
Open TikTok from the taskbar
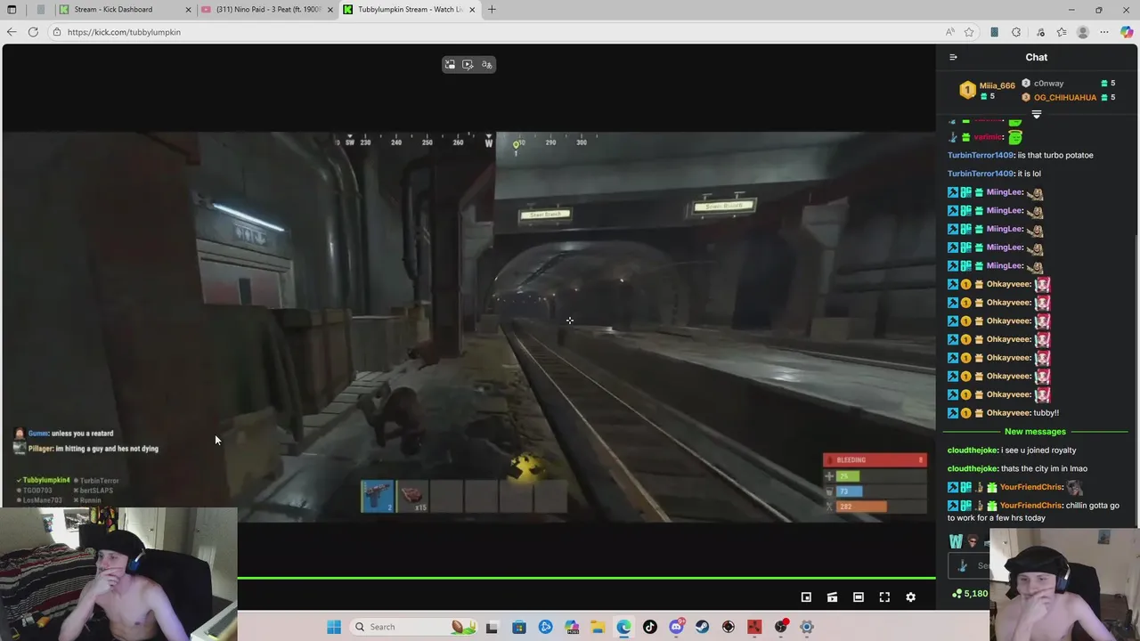(650, 627)
